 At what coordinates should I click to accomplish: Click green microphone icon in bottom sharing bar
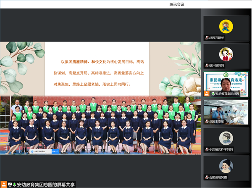click(14, 184)
